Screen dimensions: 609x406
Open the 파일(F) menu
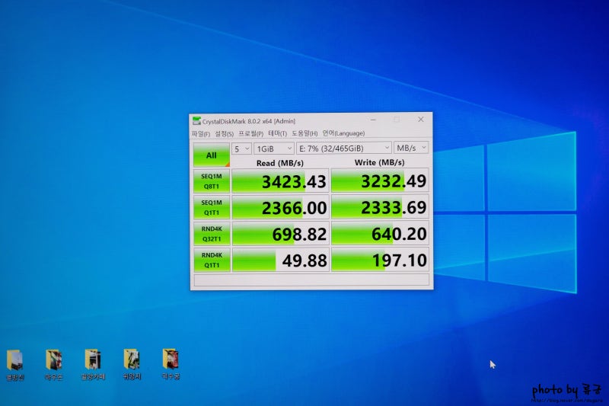pos(200,134)
